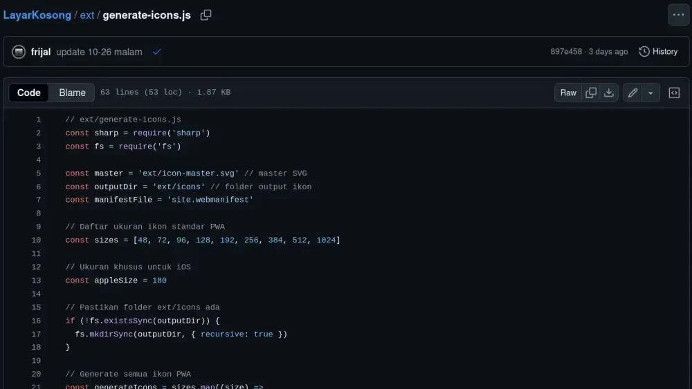Open commit hash 897e458
The width and height of the screenshot is (692, 389).
[566, 52]
